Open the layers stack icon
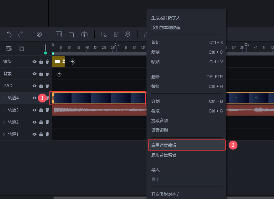This screenshot has height=199, width=274. (128, 34)
